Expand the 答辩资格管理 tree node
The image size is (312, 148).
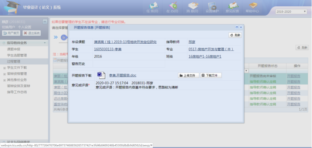5,74
